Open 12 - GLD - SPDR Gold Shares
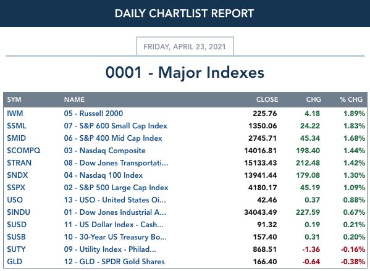This screenshot has height=271, width=370. click(x=114, y=262)
